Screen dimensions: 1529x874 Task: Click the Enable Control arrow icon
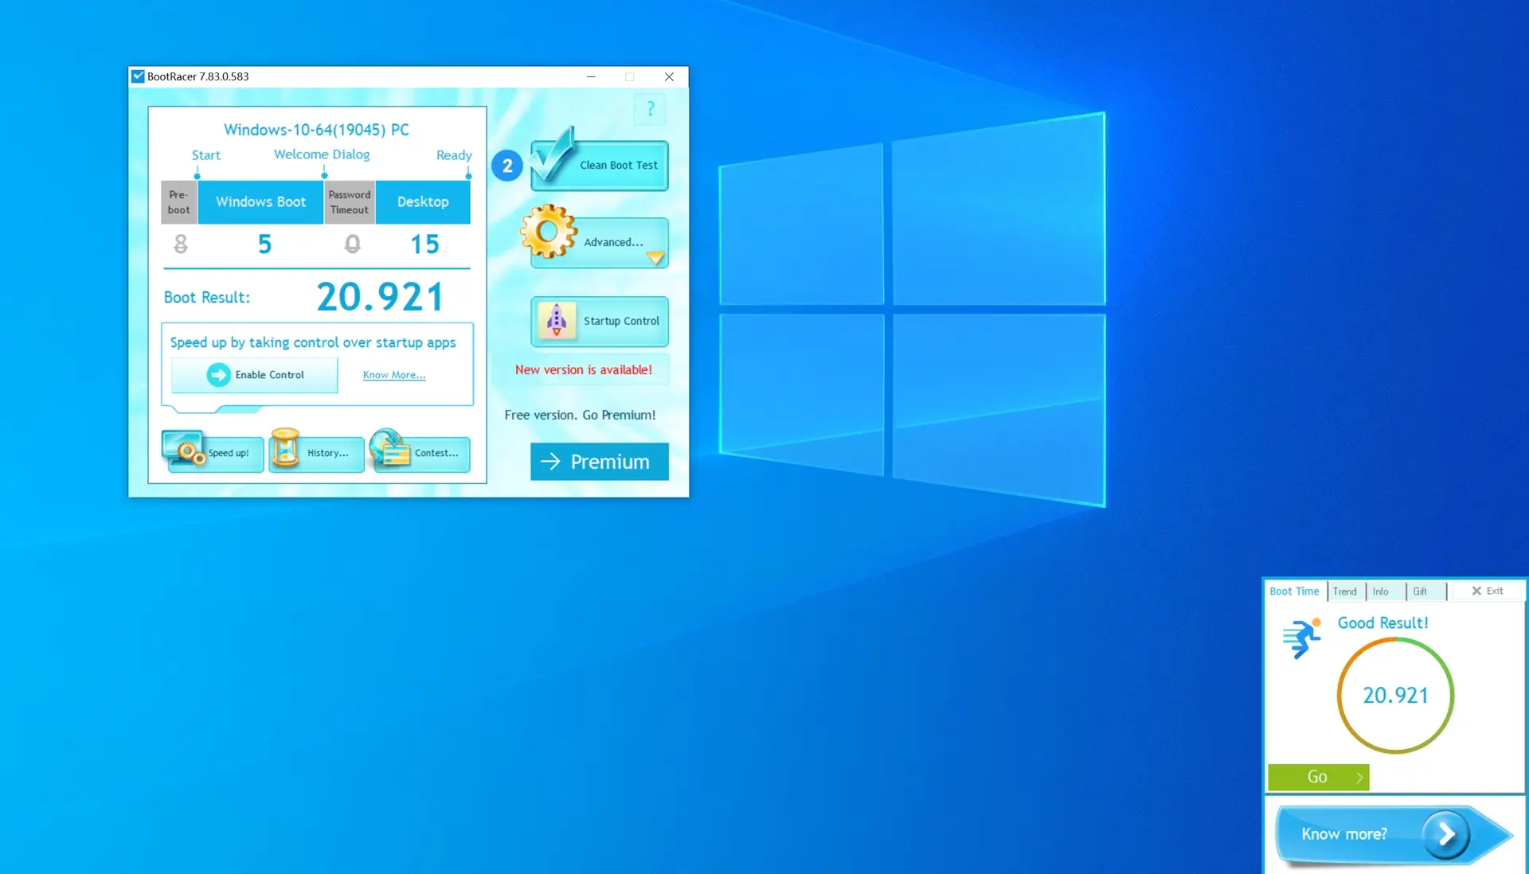click(x=218, y=375)
